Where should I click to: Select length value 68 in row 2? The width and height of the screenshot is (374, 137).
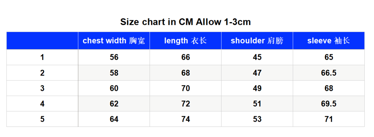coord(186,73)
